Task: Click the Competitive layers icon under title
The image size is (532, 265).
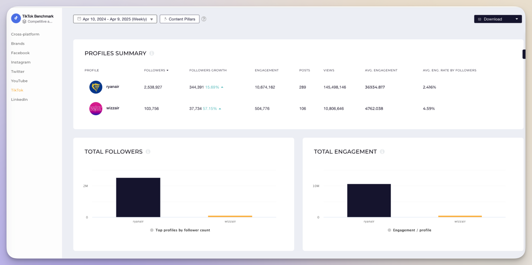Action: click(24, 22)
